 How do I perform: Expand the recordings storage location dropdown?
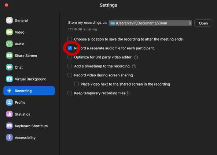[x=150, y=23]
